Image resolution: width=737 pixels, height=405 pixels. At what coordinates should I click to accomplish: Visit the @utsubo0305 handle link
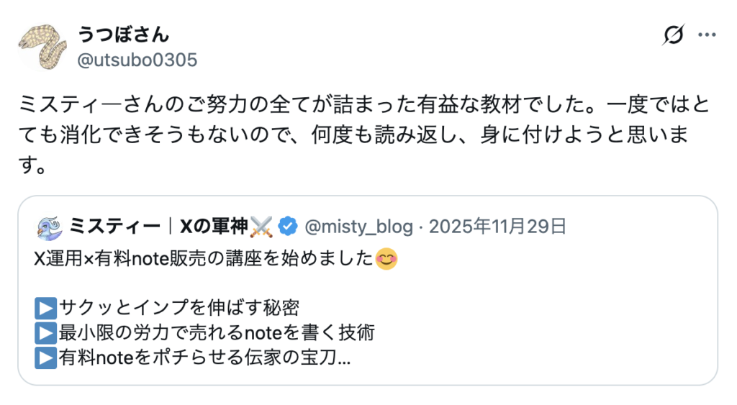click(137, 59)
